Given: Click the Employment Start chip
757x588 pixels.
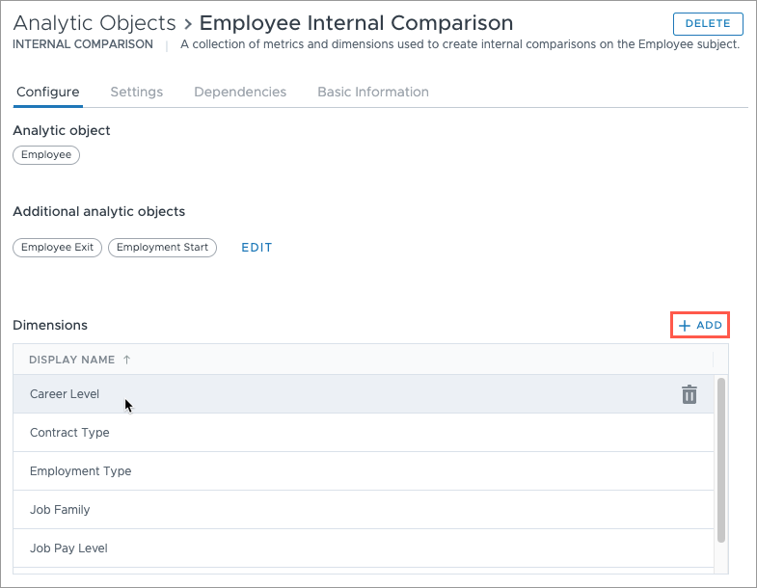Looking at the screenshot, I should [x=162, y=247].
